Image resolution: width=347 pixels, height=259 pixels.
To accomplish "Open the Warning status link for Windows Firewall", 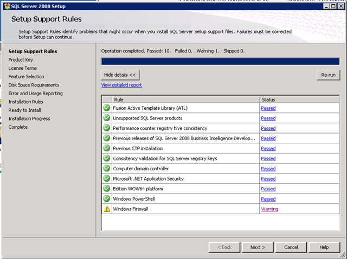I will 269,209.
